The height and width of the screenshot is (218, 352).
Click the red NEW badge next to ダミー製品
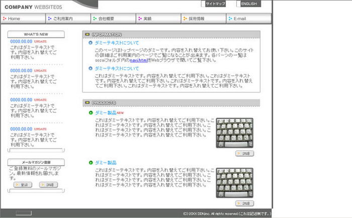pos(120,113)
